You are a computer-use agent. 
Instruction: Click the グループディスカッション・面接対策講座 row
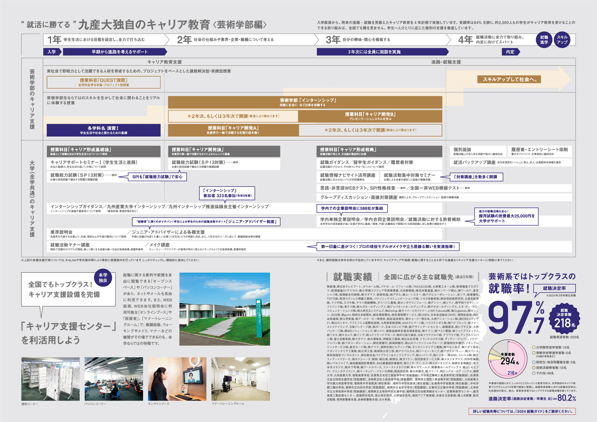coord(444,197)
